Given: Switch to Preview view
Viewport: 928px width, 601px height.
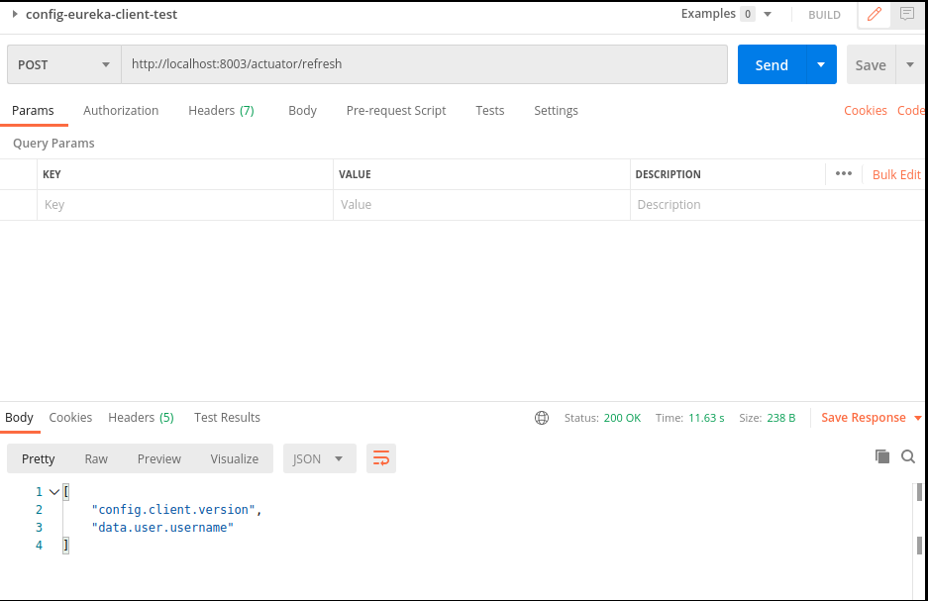Looking at the screenshot, I should point(159,459).
